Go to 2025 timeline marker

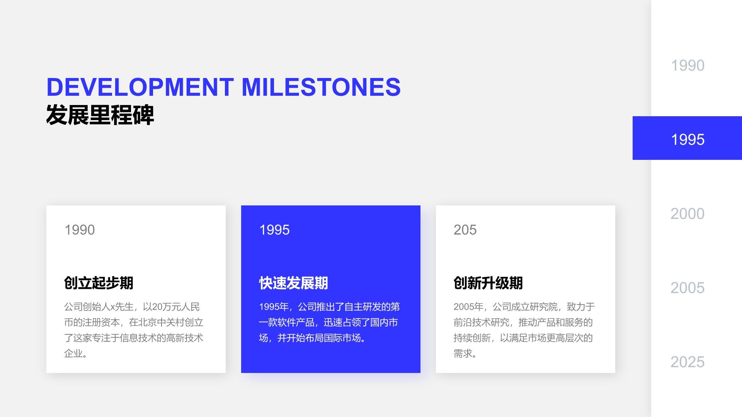click(x=687, y=362)
